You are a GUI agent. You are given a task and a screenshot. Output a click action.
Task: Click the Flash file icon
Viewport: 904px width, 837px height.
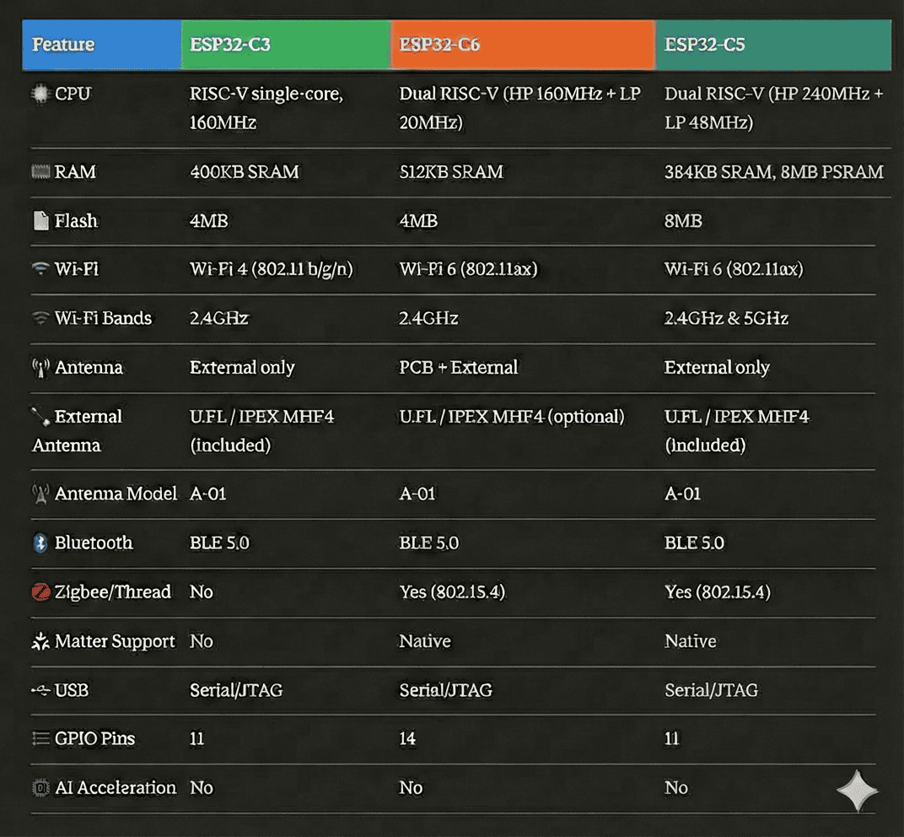(x=40, y=221)
